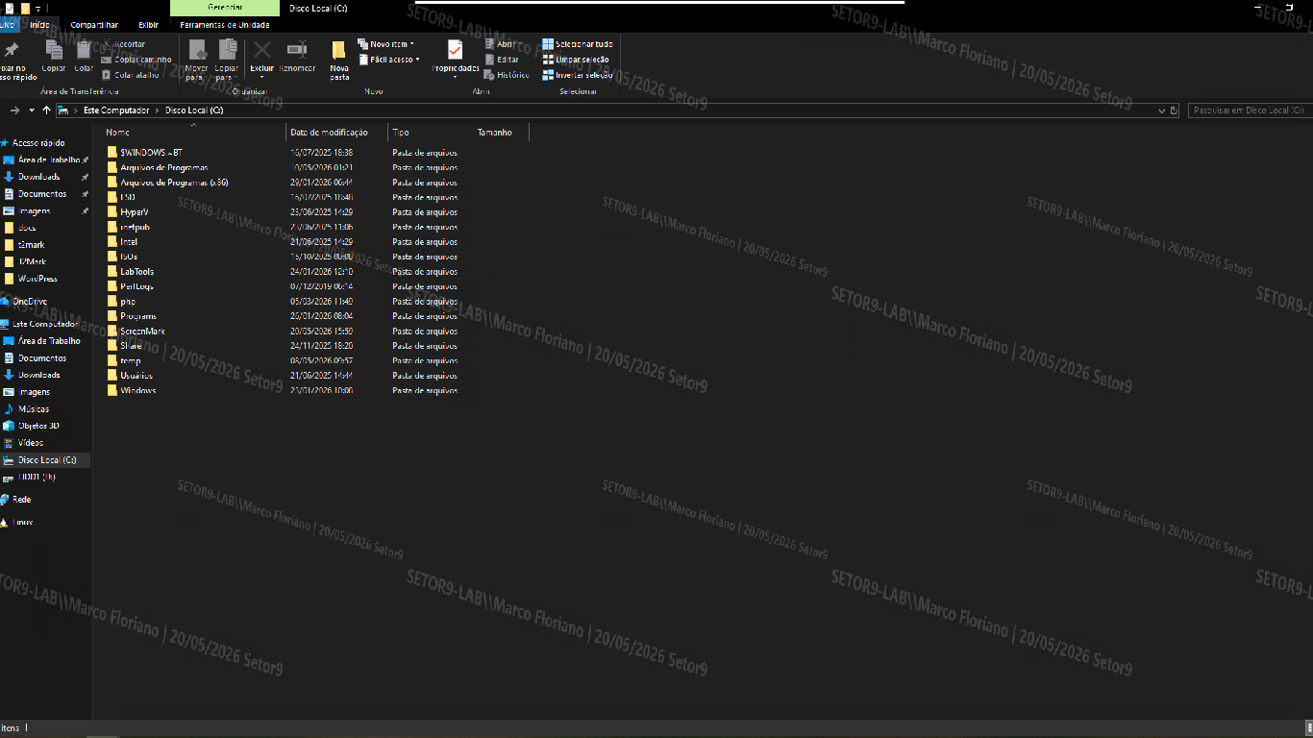Click the Gerenciar contextual tab
The width and height of the screenshot is (1313, 738).
[225, 8]
